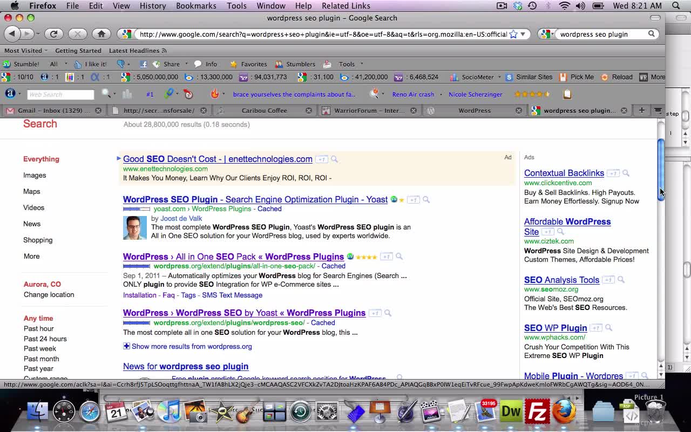This screenshot has width=691, height=432.
Task: Open the Related Links menu
Action: [x=345, y=5]
